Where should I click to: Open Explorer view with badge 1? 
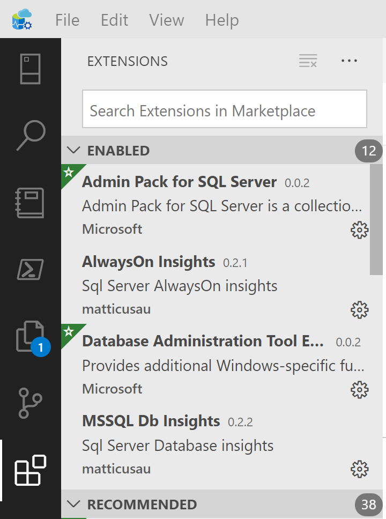point(31,336)
